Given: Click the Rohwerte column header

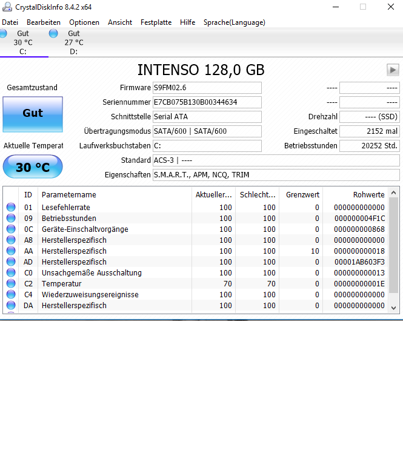Looking at the screenshot, I should click(356, 195).
